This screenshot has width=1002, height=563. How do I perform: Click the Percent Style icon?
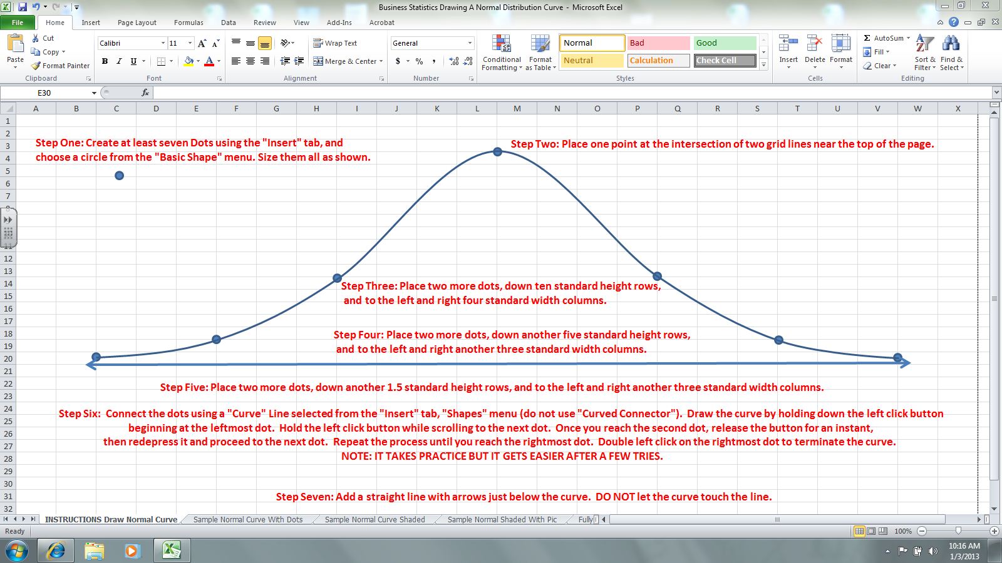point(419,61)
